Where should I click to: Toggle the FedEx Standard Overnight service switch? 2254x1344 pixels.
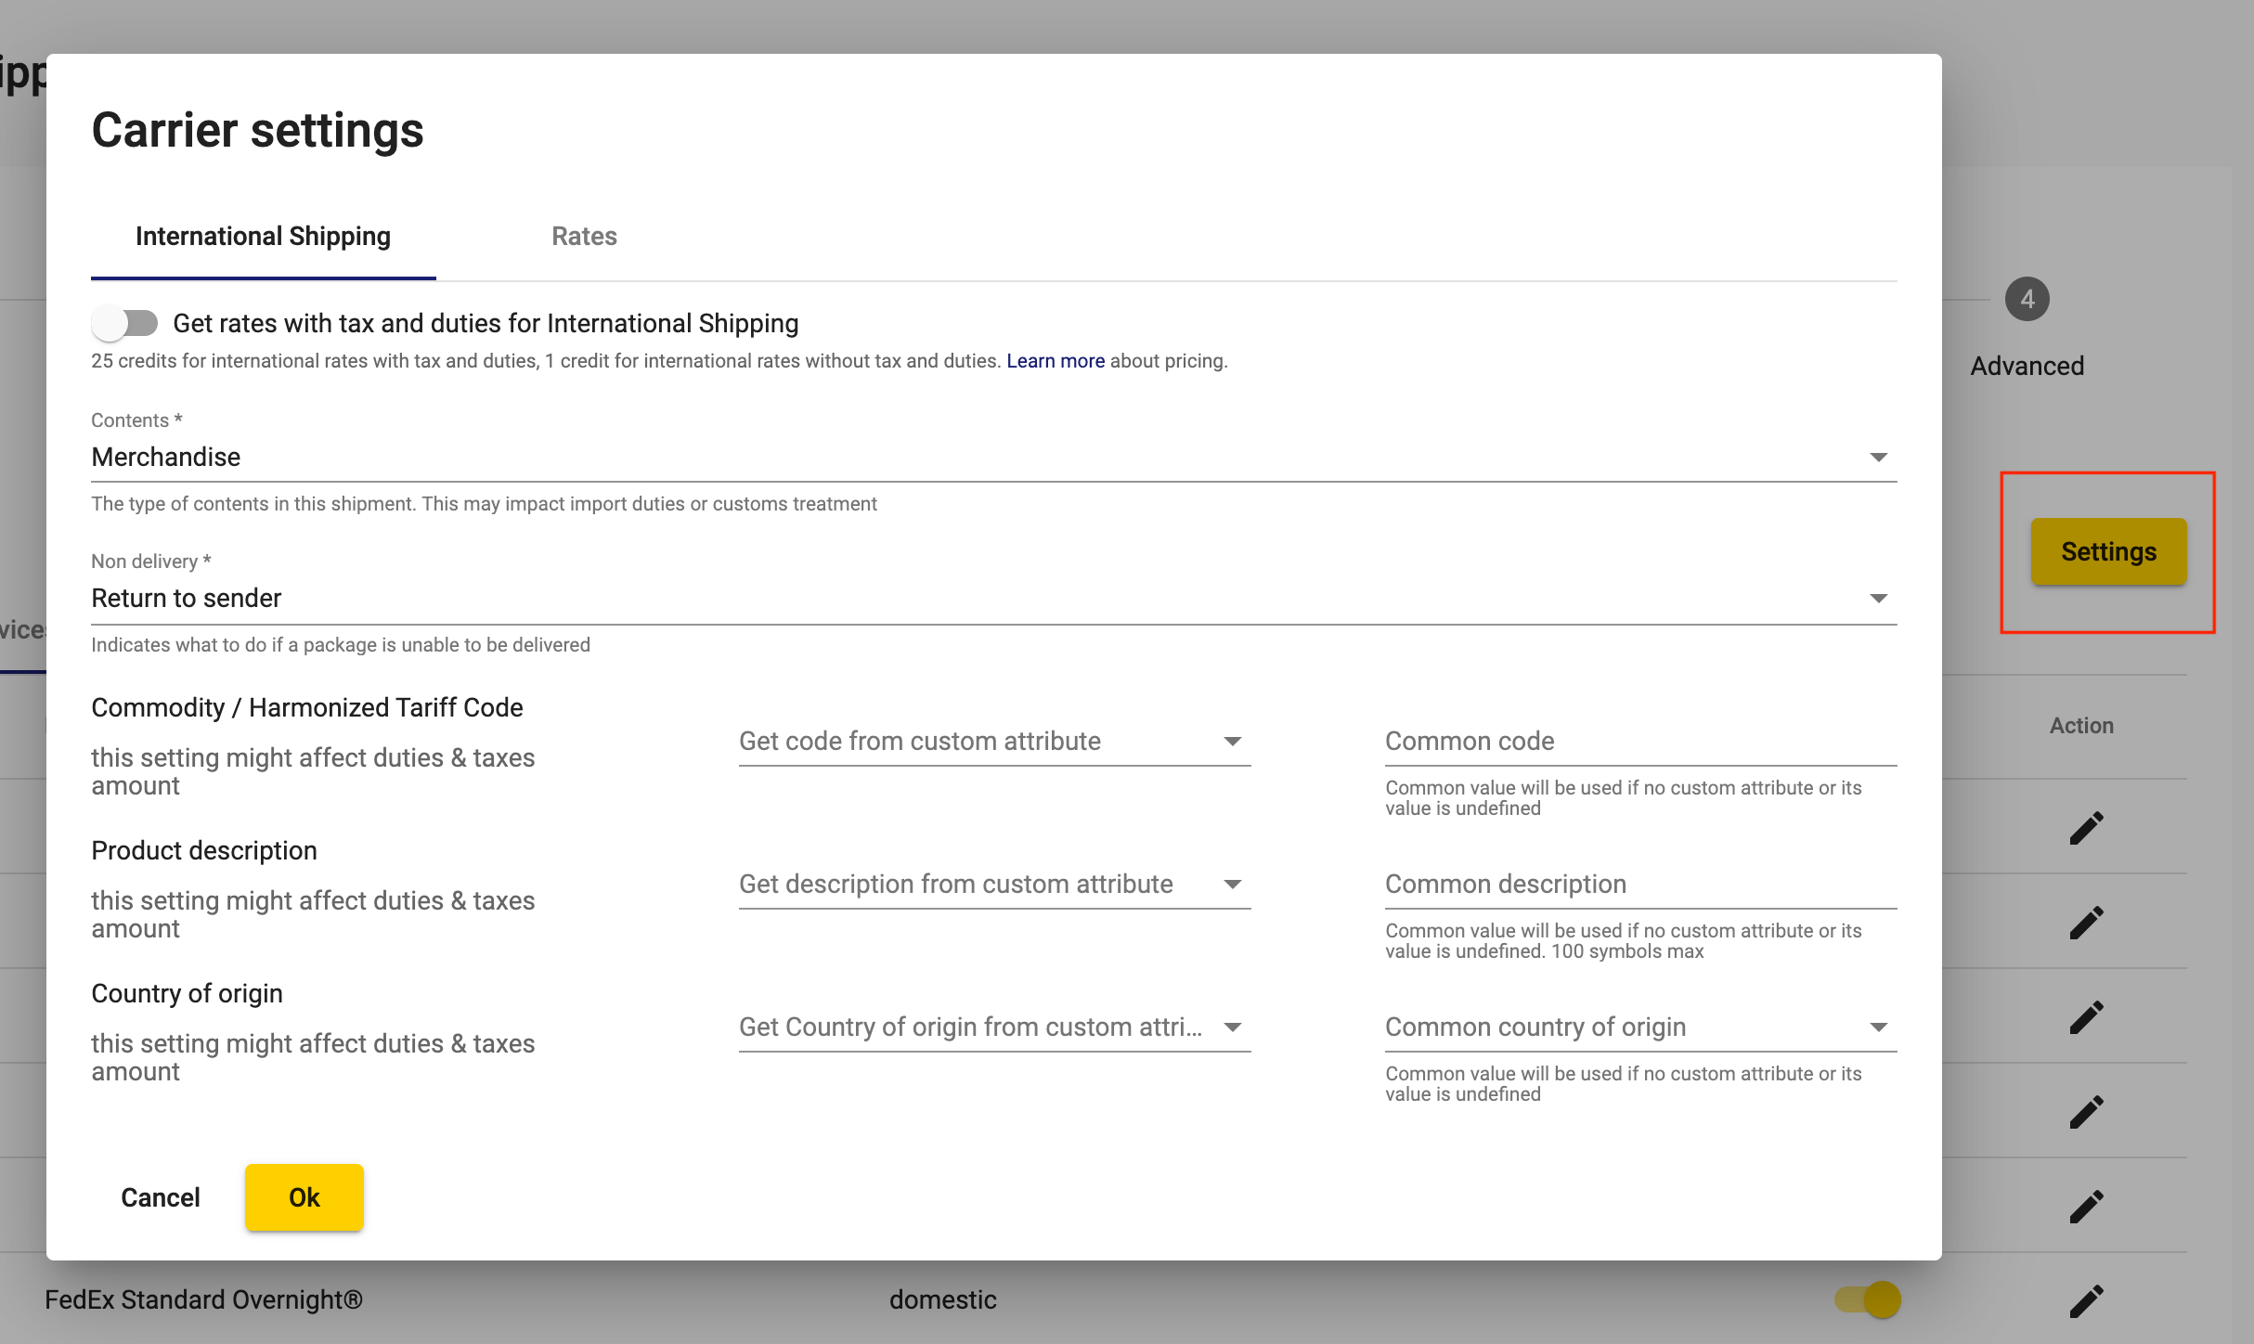(1868, 1299)
